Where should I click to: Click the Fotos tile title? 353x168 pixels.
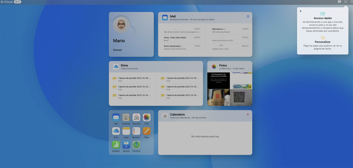click(x=223, y=66)
